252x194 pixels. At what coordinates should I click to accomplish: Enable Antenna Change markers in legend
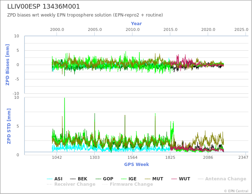(222, 179)
